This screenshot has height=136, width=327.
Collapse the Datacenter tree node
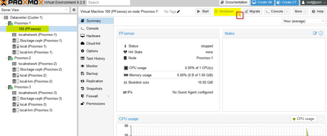[x=2, y=17]
